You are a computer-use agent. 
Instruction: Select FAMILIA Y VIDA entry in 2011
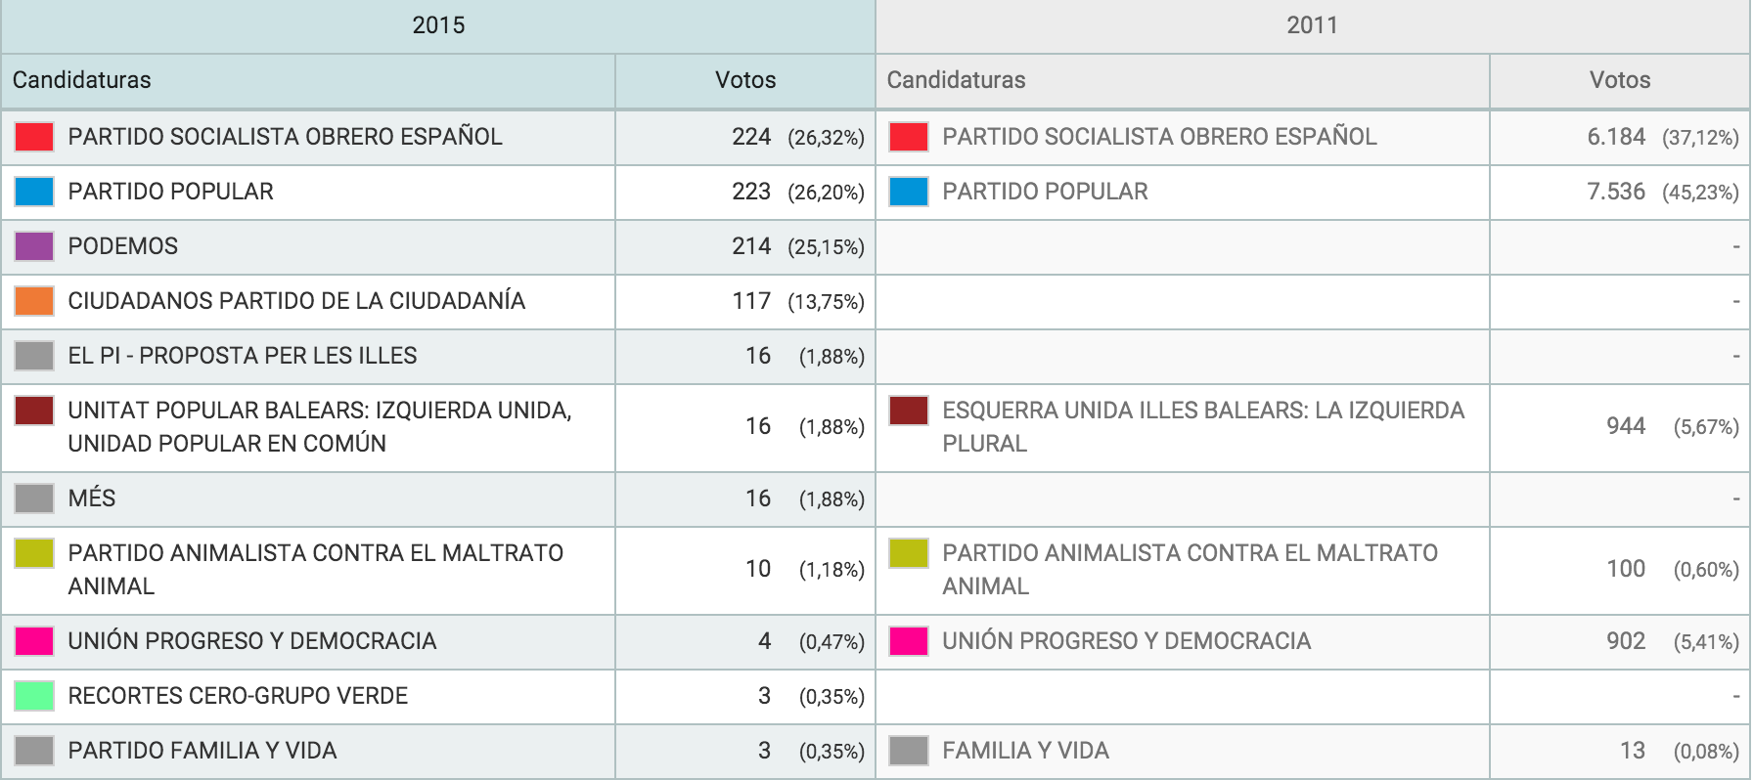point(1025,751)
